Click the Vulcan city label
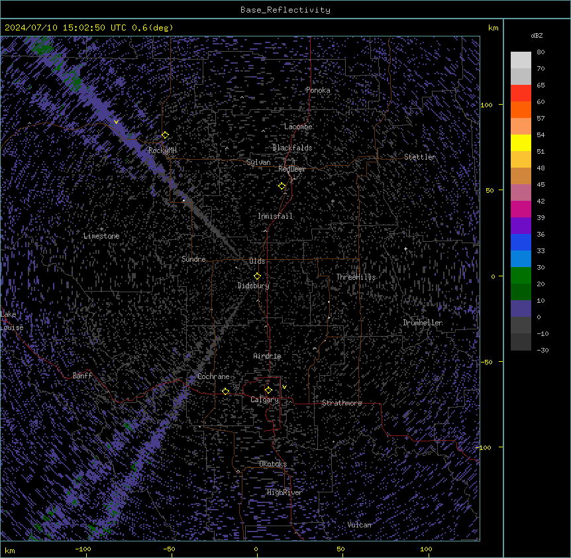Screen dimensions: 571x558 pos(360,525)
